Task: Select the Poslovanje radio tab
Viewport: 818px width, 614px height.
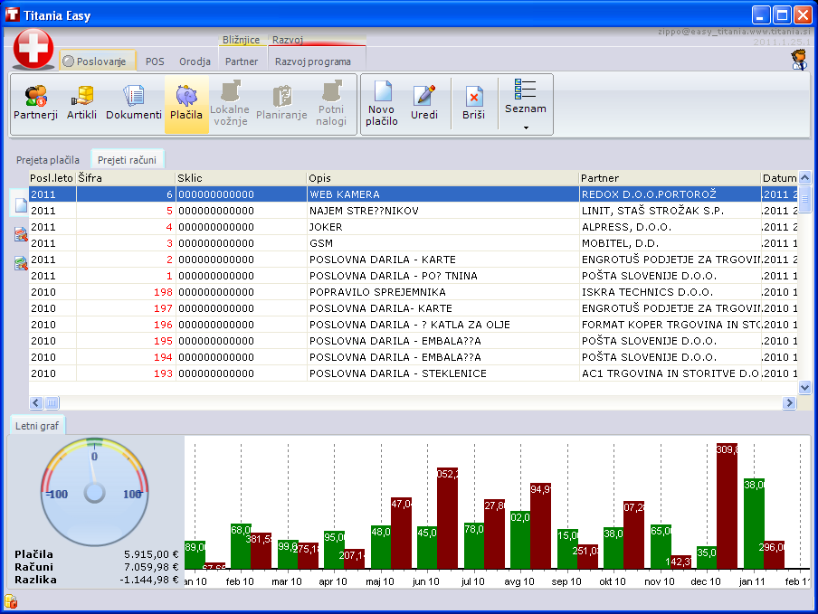Action: [x=98, y=61]
